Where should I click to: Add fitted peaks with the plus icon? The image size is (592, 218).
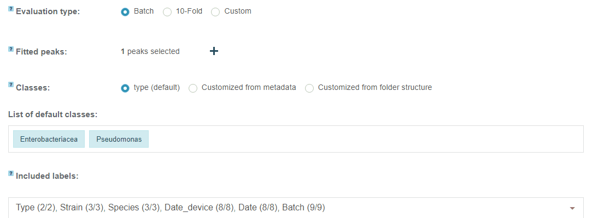click(x=214, y=51)
